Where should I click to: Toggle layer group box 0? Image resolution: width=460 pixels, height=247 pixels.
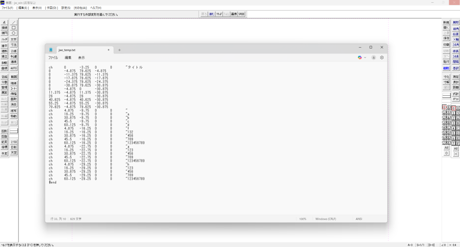[454, 108]
